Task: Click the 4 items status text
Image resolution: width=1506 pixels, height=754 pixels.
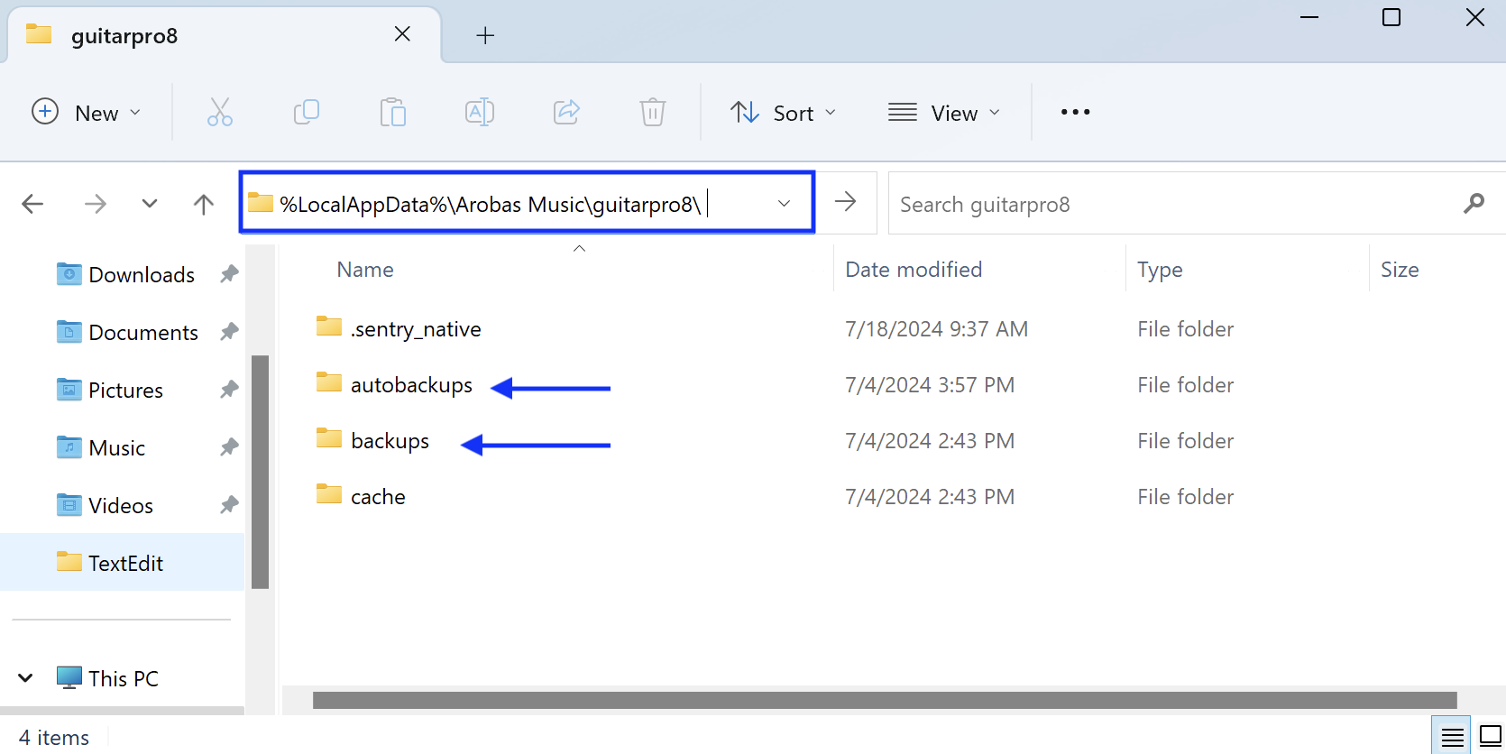Action: pos(54,738)
